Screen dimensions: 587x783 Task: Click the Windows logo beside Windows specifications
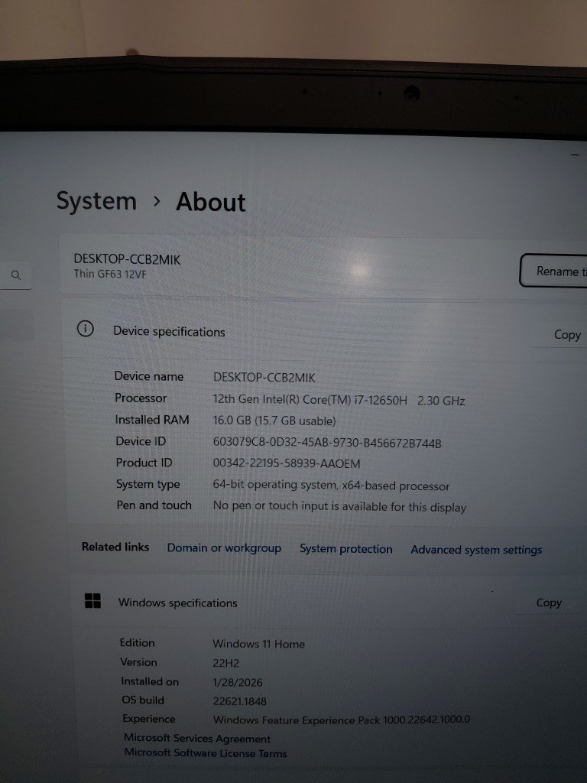coord(92,601)
